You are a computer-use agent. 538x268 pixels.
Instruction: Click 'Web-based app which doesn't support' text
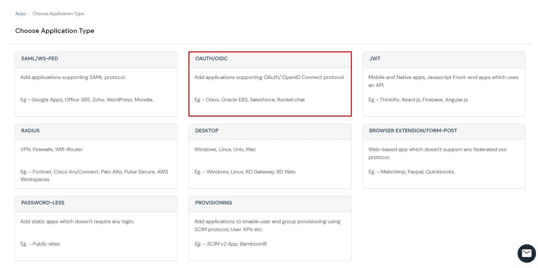(x=437, y=153)
